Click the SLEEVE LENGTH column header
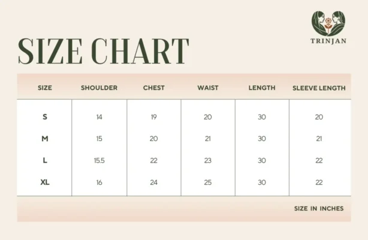Viewport: 368px width, 240px height. pyautogui.click(x=319, y=88)
